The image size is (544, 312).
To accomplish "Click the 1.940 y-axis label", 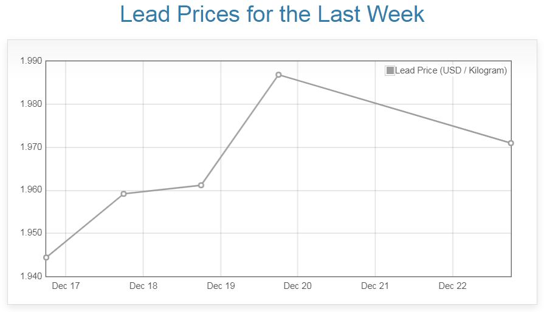I will (x=31, y=276).
